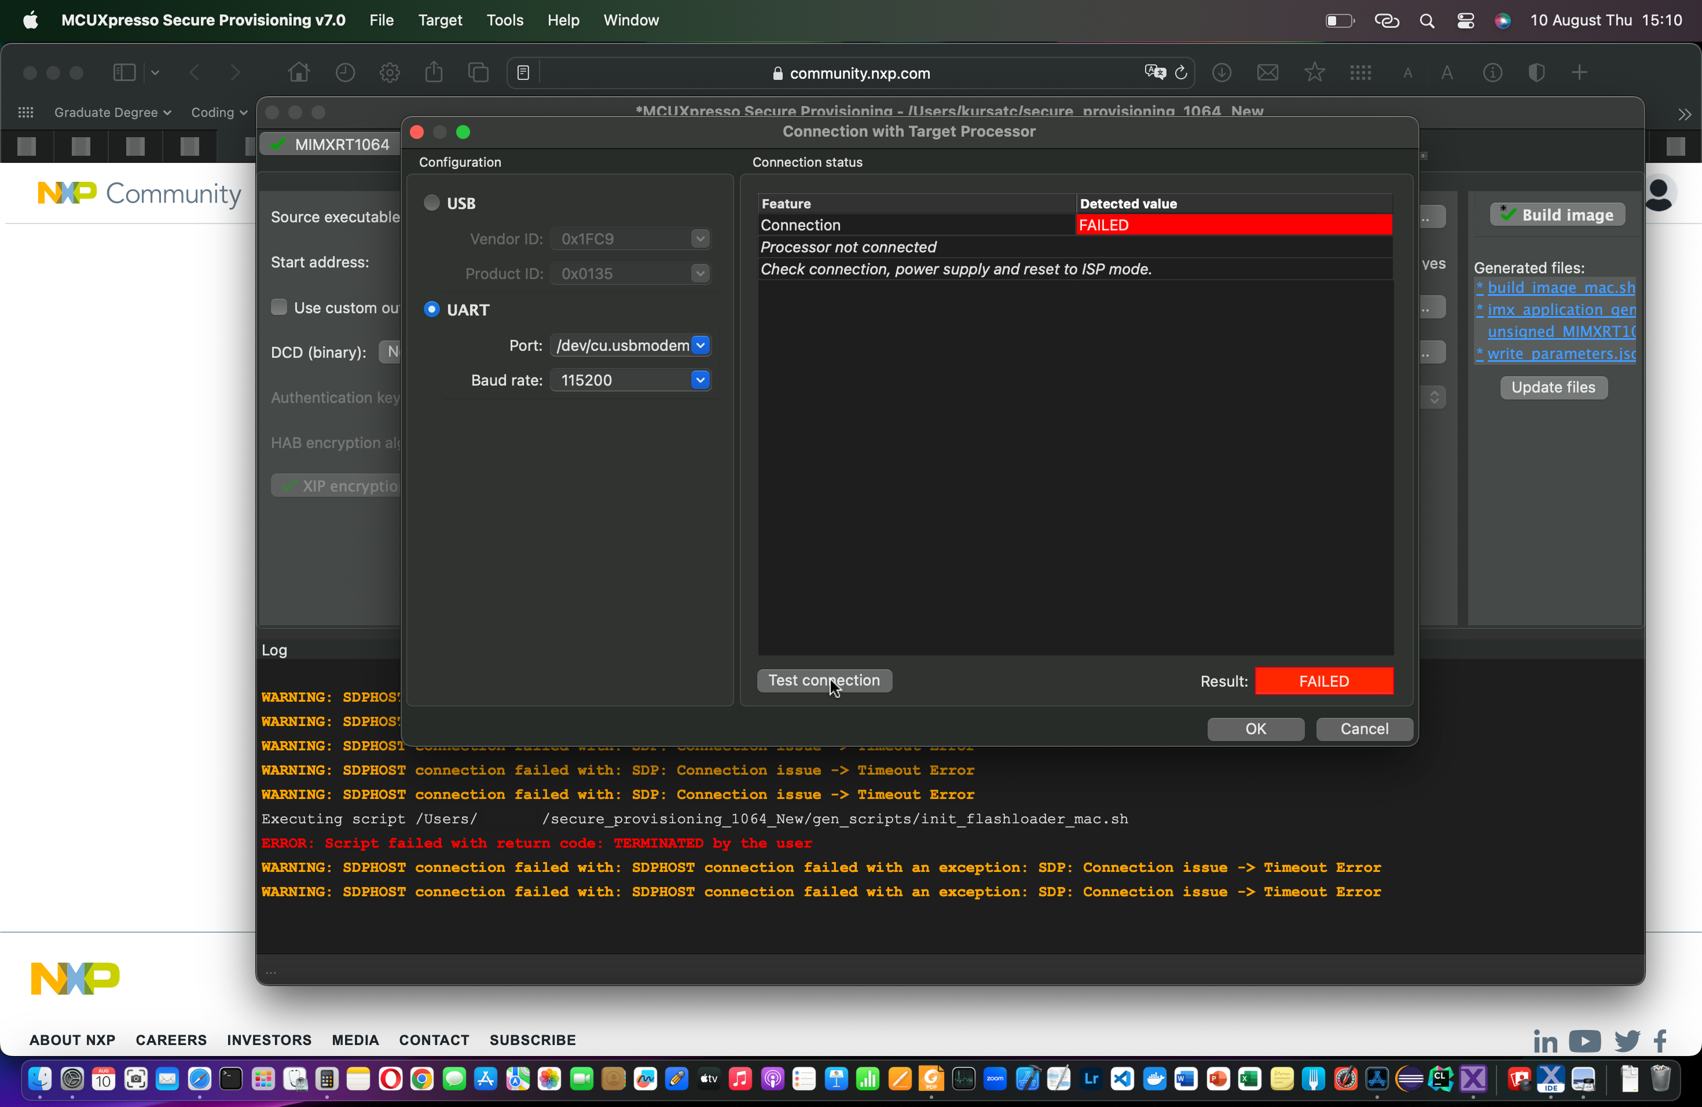
Task: Open the Target menu
Action: [x=440, y=20]
